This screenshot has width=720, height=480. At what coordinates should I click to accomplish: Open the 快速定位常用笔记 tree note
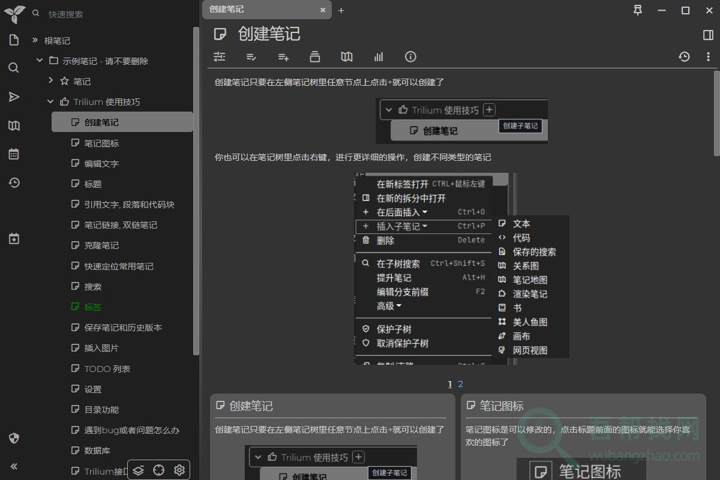pyautogui.click(x=119, y=266)
